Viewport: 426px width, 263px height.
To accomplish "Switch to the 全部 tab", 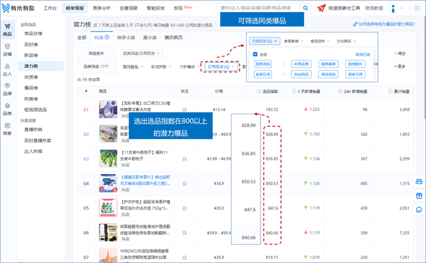I will 82,38.
